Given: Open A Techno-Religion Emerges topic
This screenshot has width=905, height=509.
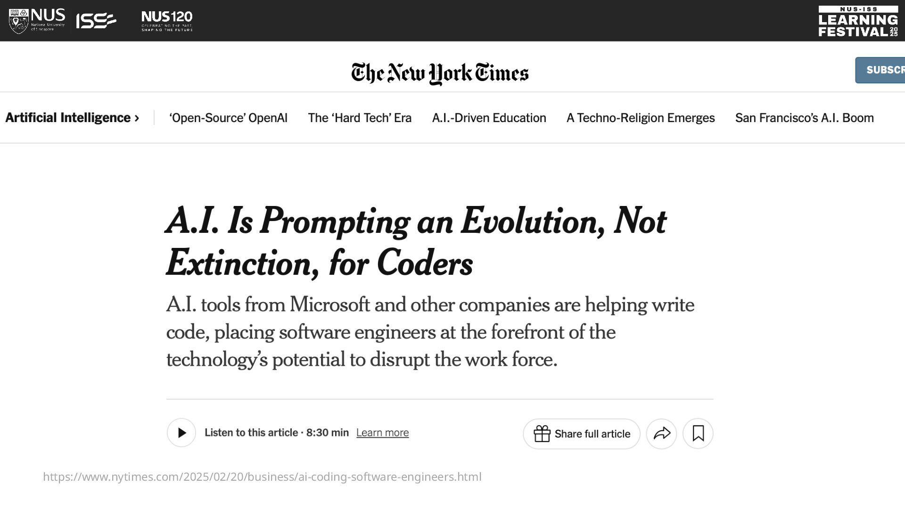Looking at the screenshot, I should (641, 118).
